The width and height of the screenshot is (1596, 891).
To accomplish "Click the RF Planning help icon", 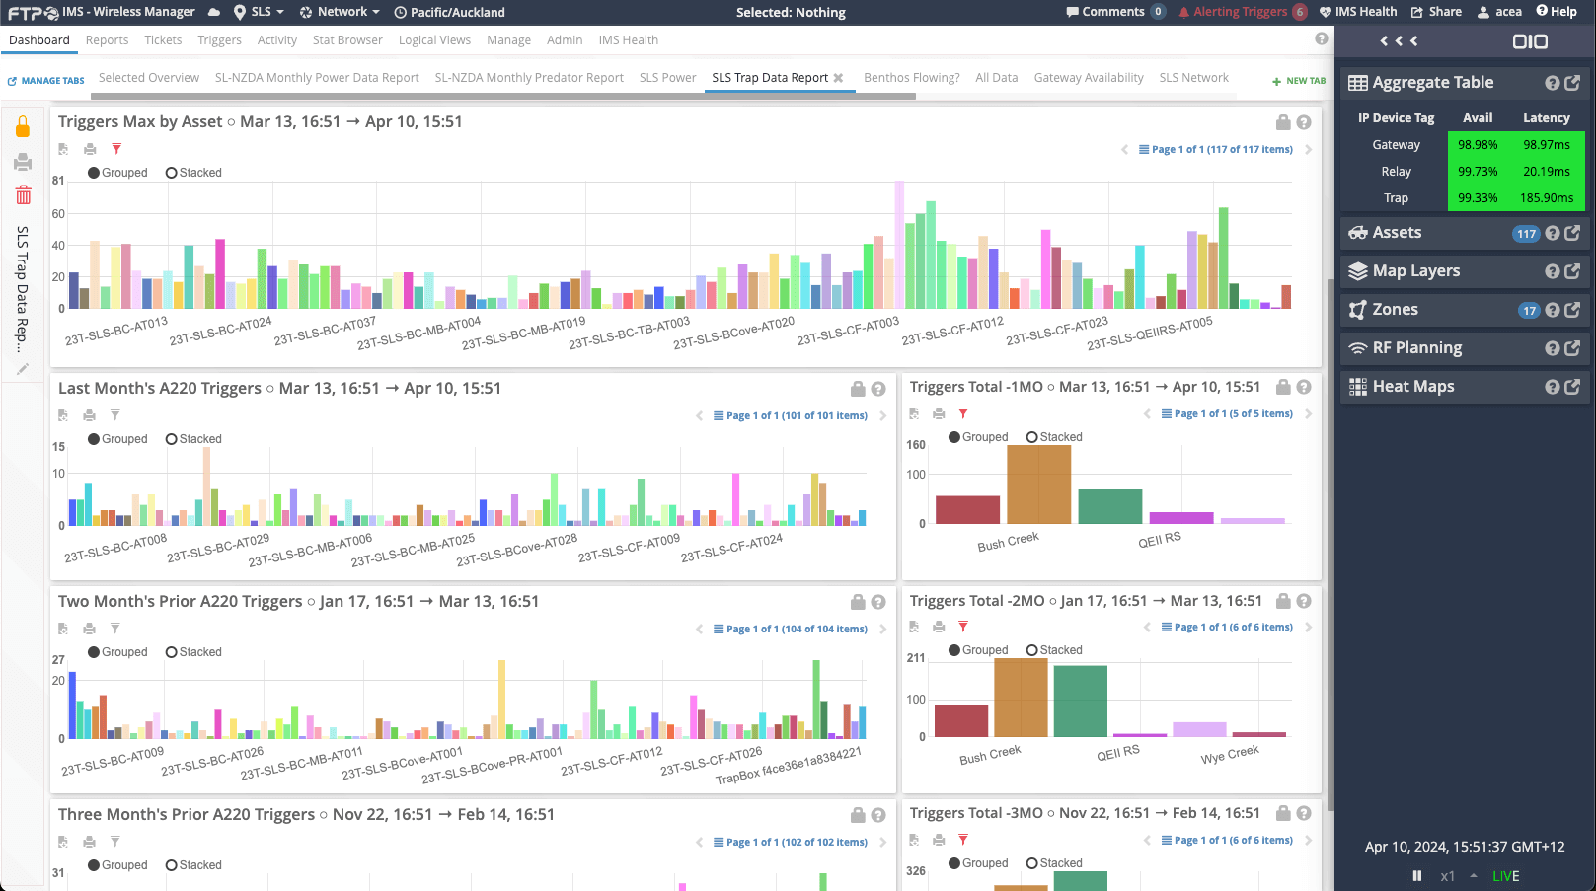I will [x=1553, y=347].
